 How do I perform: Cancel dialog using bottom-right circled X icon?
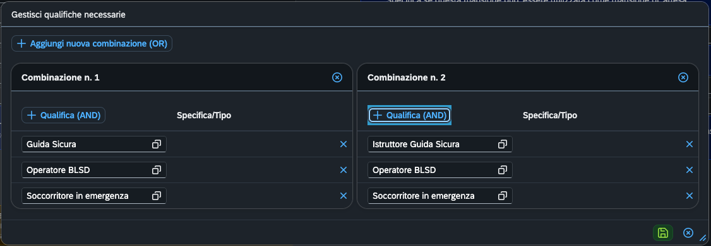pos(688,233)
